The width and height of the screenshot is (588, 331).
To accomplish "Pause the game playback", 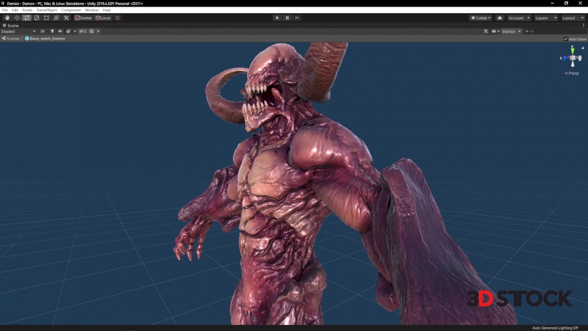I will click(x=287, y=18).
